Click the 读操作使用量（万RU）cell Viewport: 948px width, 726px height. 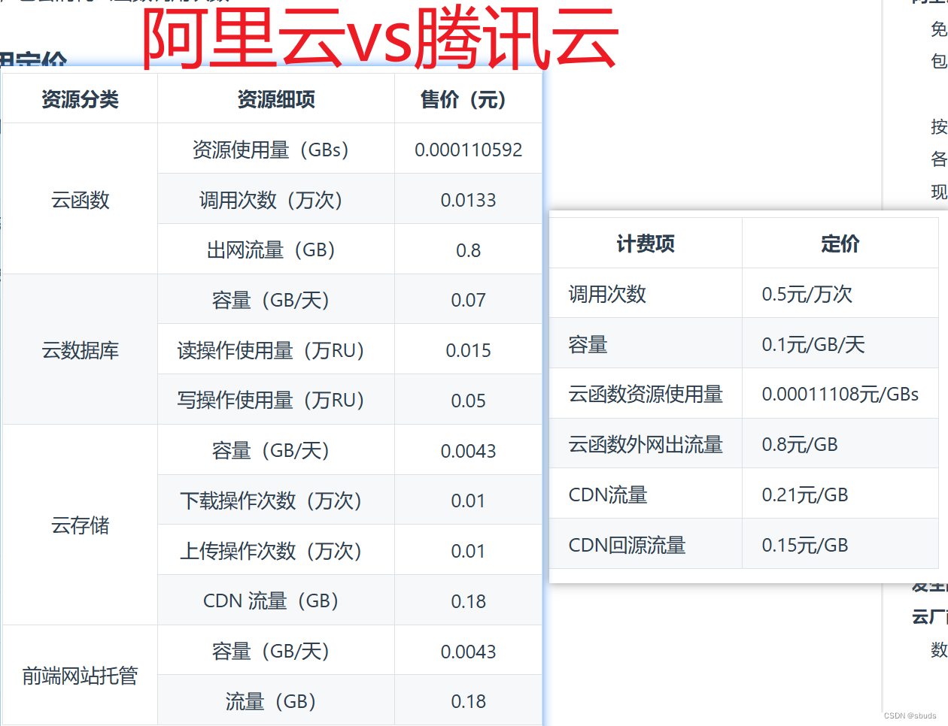pos(276,350)
